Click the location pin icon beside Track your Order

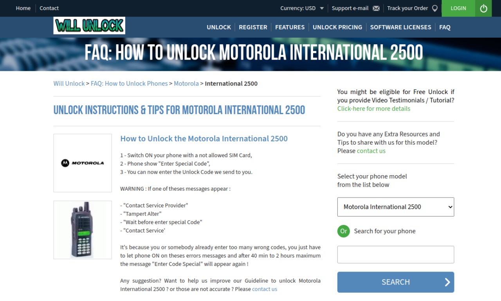434,8
